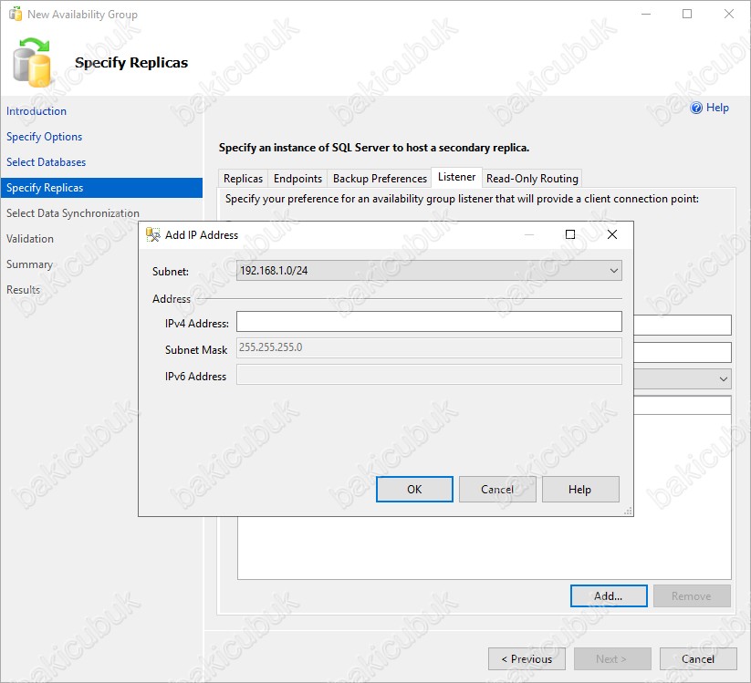Click Cancel in Add IP Address dialog
Screen dimensions: 751x683
point(497,489)
